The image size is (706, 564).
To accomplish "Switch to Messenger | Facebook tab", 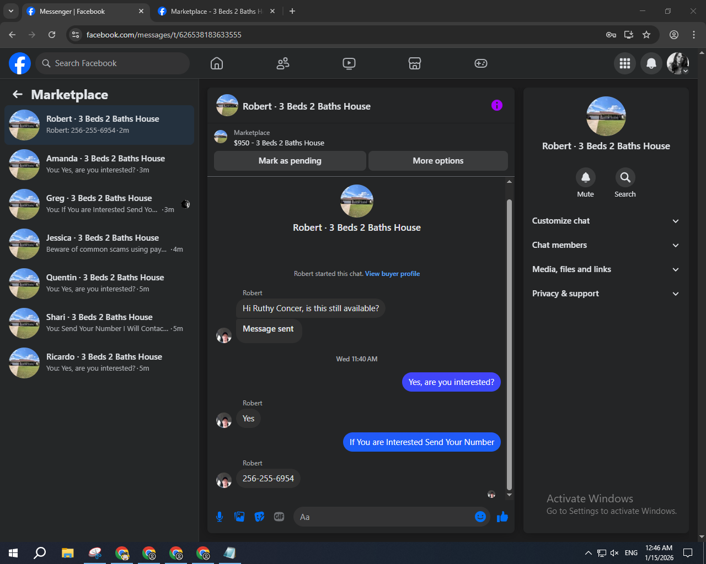I will [x=85, y=11].
